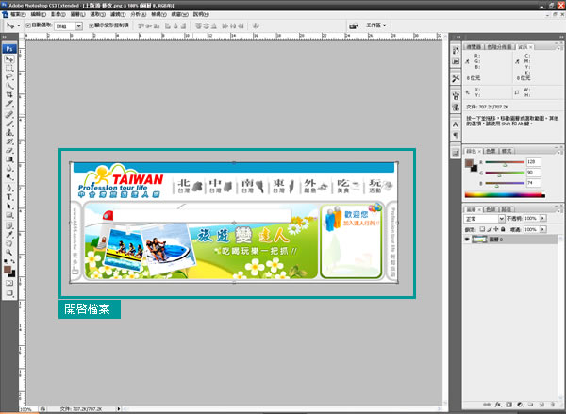Select the Magic Wand tool

click(9, 86)
